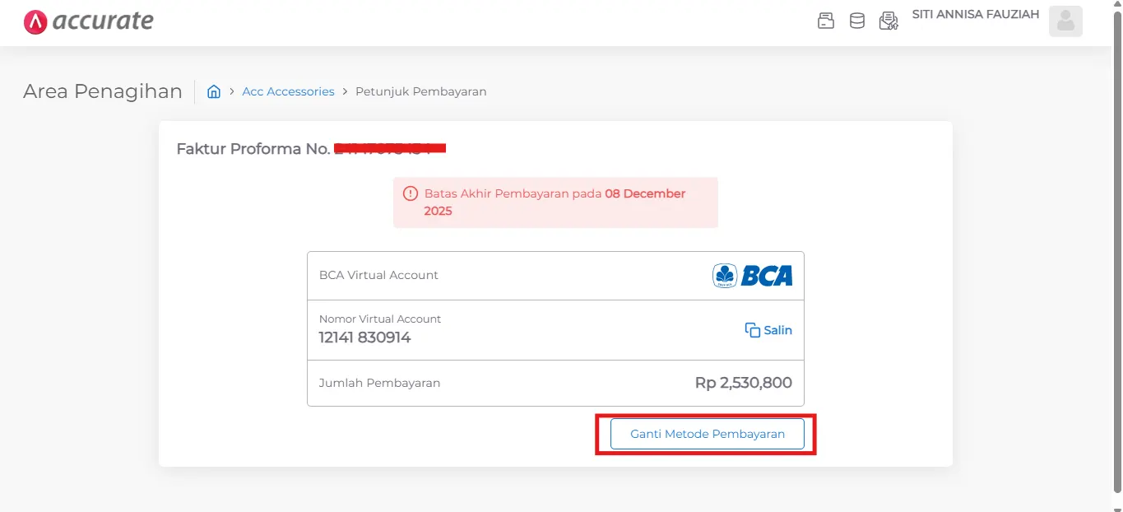Screen dimensions: 1123x512
Task: Click the home icon in the breadcrumb
Action: tap(214, 91)
